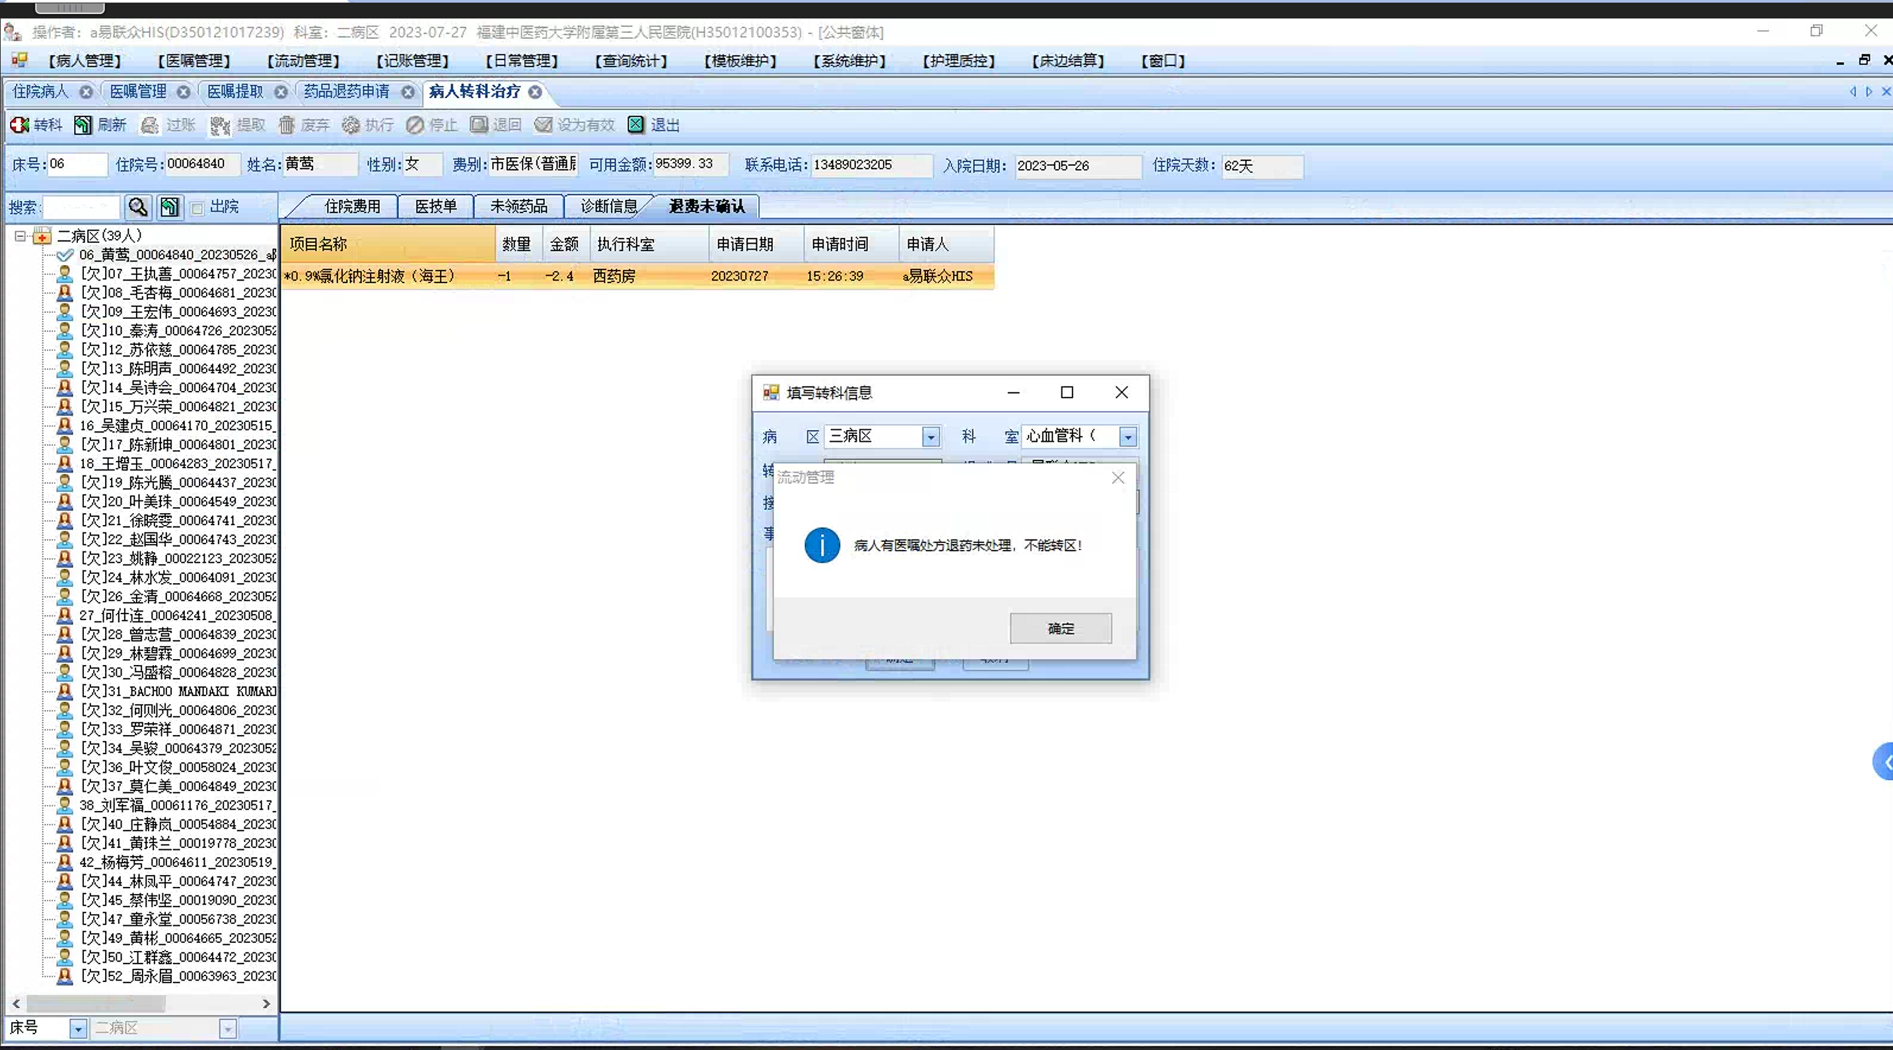Viewport: 1893px width, 1050px height.
Task: Collapse the 二病区(39人) tree node
Action: coord(20,236)
